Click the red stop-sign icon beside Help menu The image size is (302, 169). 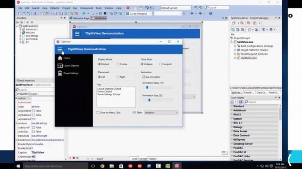128,8
